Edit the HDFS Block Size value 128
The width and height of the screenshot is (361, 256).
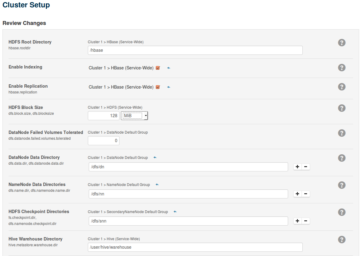(104, 116)
